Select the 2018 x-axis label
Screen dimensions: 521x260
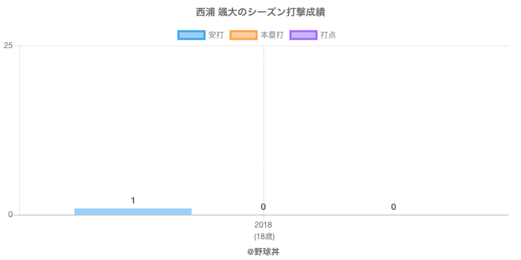tap(263, 225)
